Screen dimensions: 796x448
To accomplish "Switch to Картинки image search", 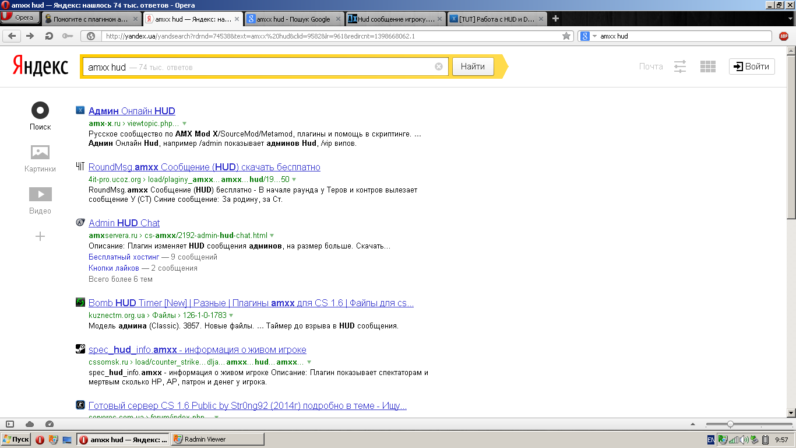I will (40, 159).
